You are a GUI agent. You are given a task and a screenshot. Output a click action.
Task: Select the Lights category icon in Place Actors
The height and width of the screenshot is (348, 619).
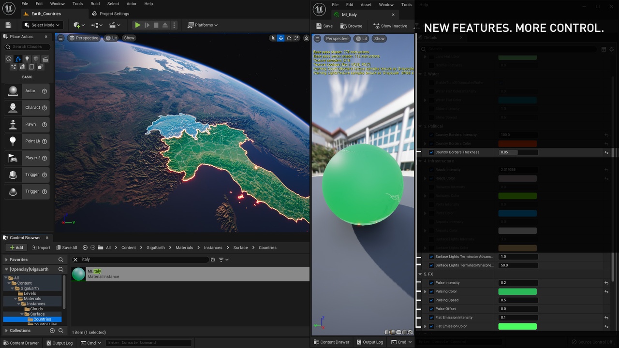[x=27, y=59]
